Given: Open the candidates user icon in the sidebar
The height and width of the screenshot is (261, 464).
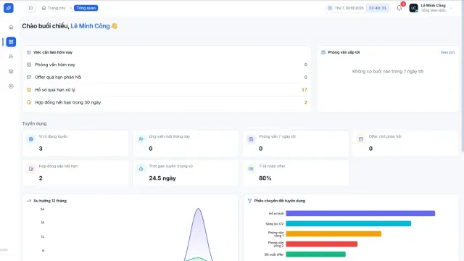Looking at the screenshot, I should [x=11, y=57].
